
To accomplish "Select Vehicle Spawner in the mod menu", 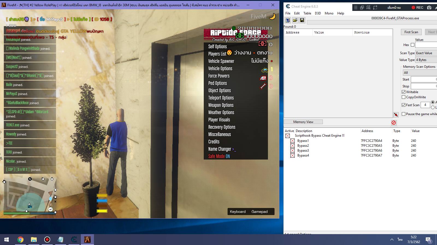I will click(221, 61).
